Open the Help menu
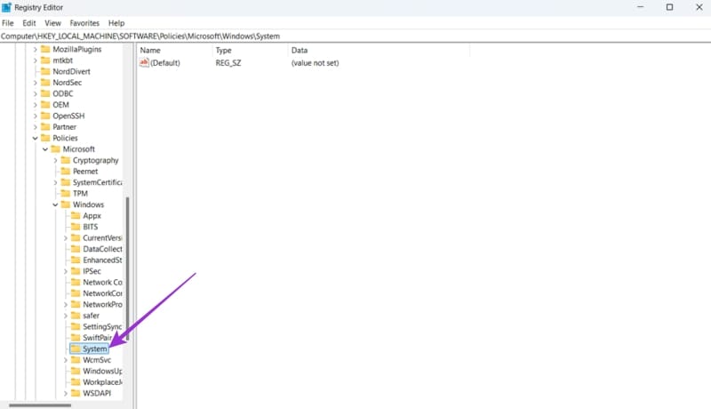Image resolution: width=711 pixels, height=409 pixels. (116, 22)
